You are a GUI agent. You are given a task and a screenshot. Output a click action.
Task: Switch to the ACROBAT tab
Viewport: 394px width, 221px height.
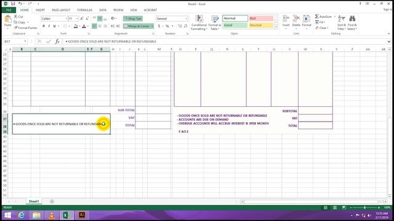pyautogui.click(x=150, y=10)
